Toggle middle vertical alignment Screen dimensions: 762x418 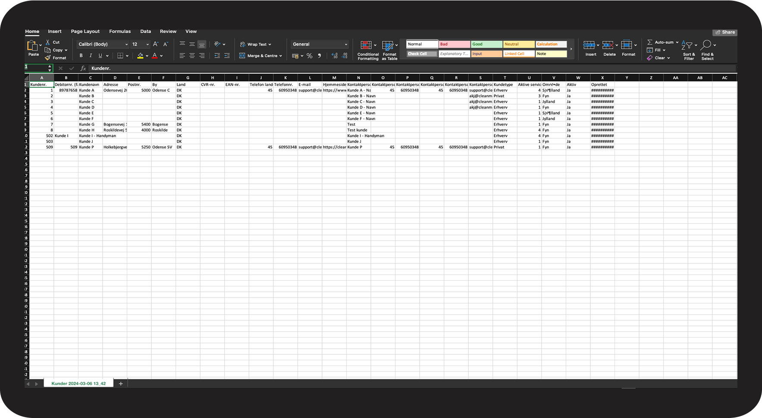(192, 44)
